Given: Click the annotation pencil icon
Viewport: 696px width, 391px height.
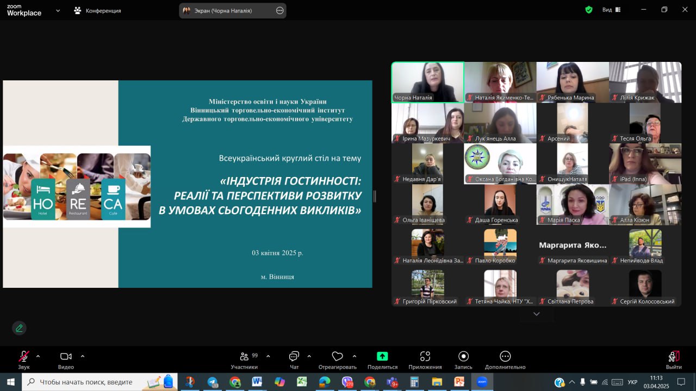Looking at the screenshot, I should [x=19, y=328].
